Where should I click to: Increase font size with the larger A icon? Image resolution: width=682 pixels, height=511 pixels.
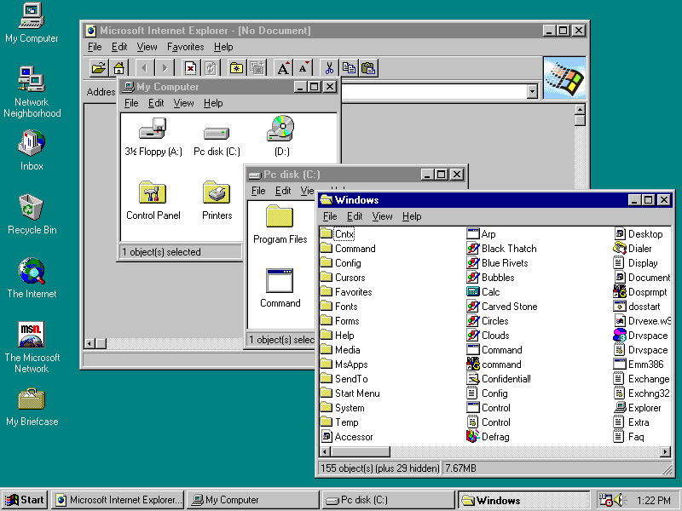[x=283, y=68]
